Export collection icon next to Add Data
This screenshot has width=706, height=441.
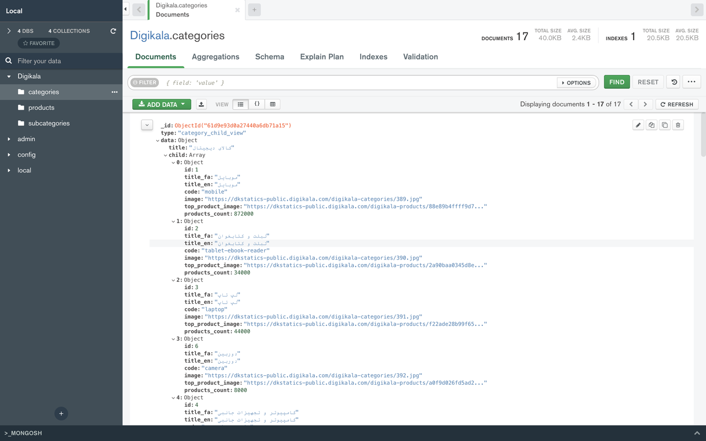click(x=201, y=104)
